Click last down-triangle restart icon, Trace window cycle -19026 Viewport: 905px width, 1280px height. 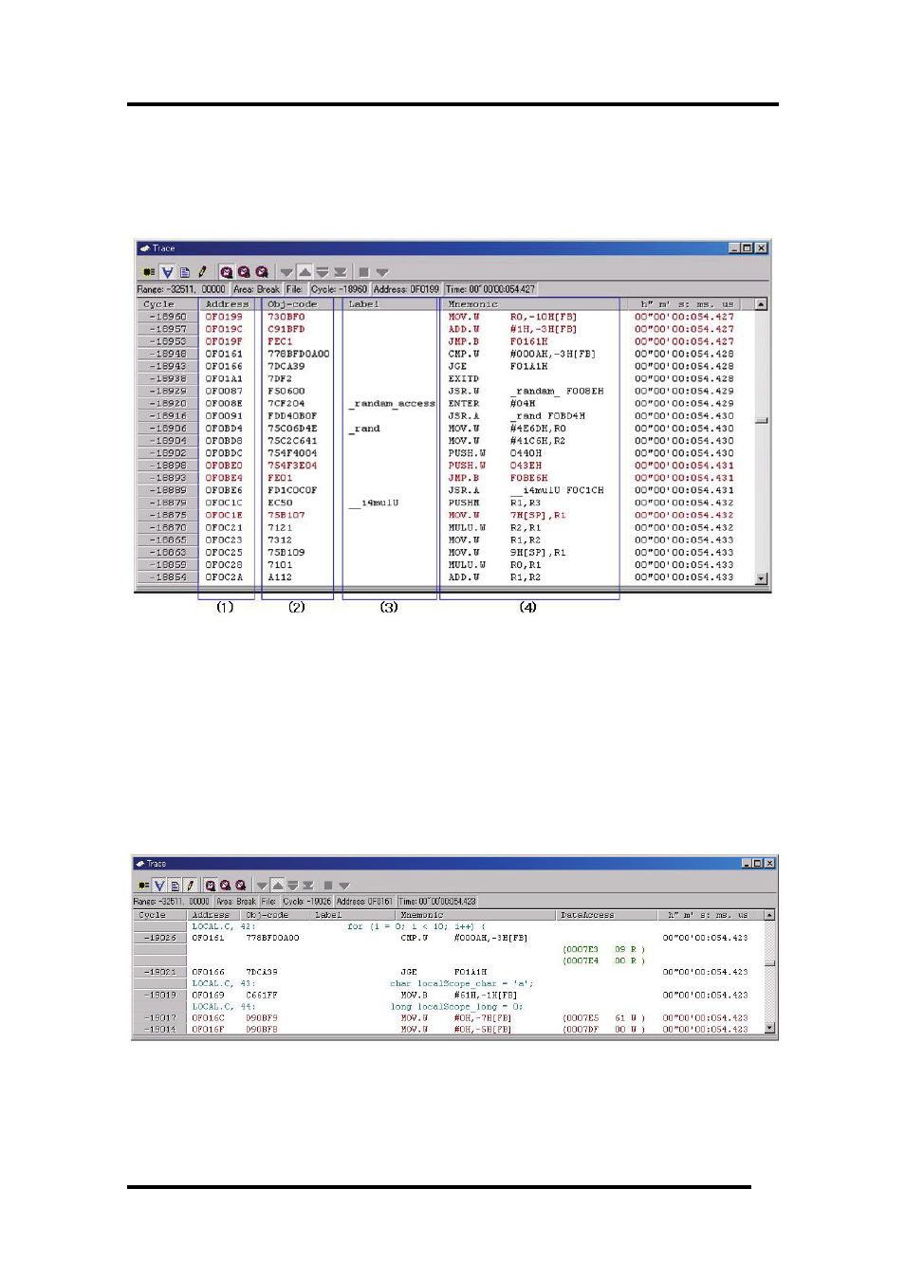coord(344,886)
